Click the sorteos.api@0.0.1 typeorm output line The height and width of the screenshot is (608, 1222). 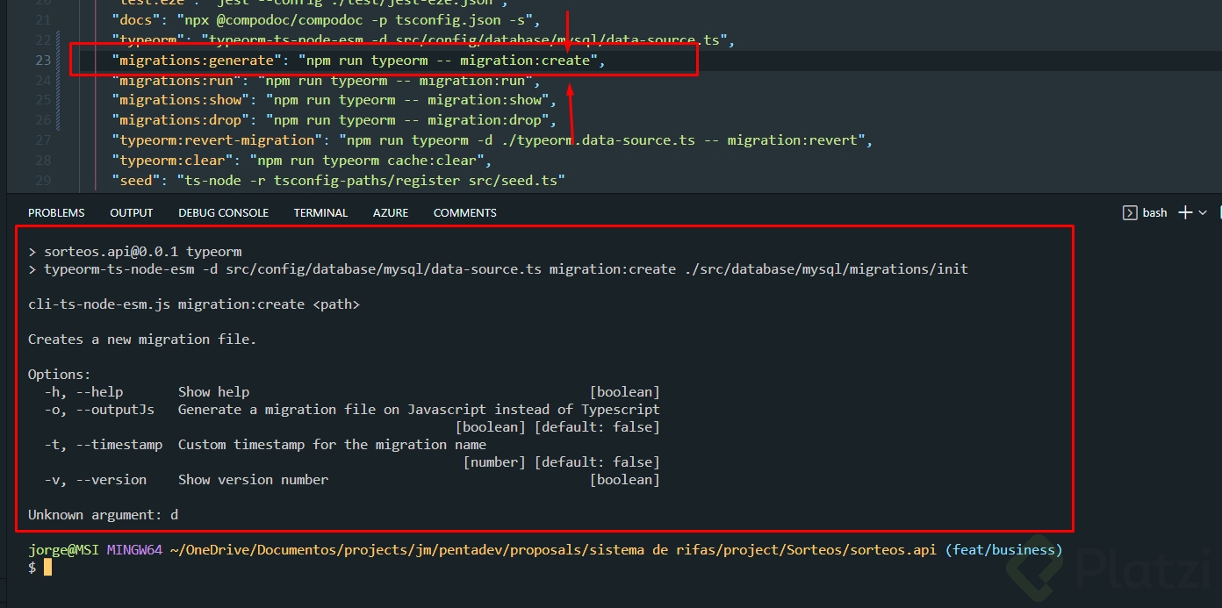135,251
